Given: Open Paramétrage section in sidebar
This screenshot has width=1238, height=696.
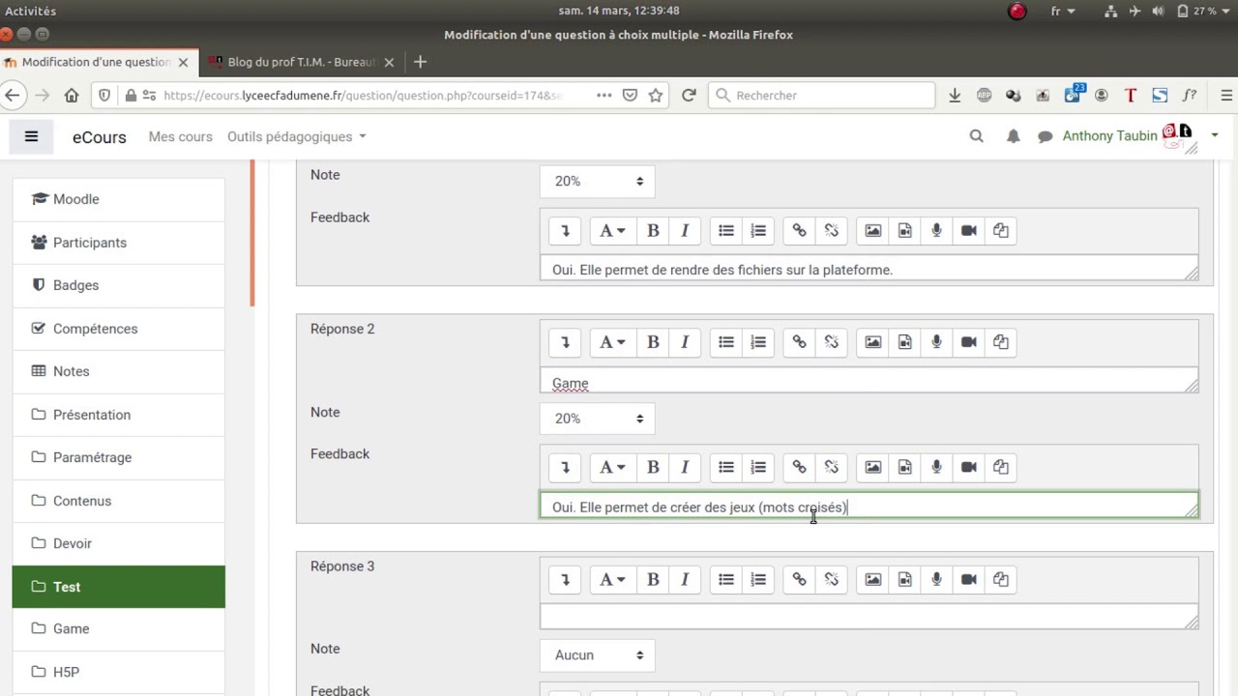Looking at the screenshot, I should pos(118,457).
